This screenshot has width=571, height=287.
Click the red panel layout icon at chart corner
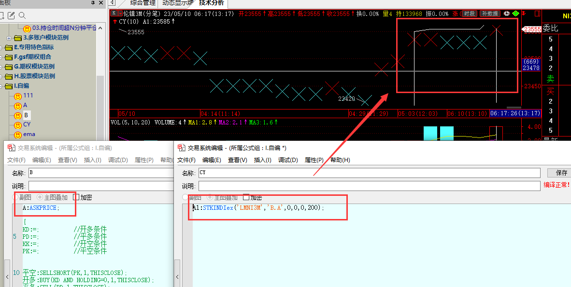click(x=537, y=14)
